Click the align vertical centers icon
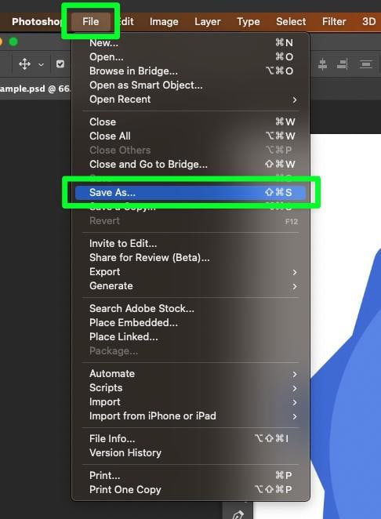The width and height of the screenshot is (381, 519). (x=322, y=64)
